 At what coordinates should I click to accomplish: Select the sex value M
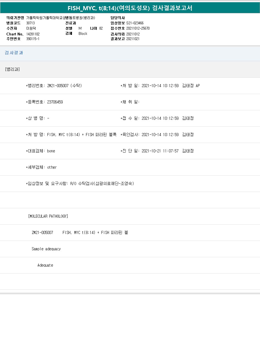tap(80, 28)
